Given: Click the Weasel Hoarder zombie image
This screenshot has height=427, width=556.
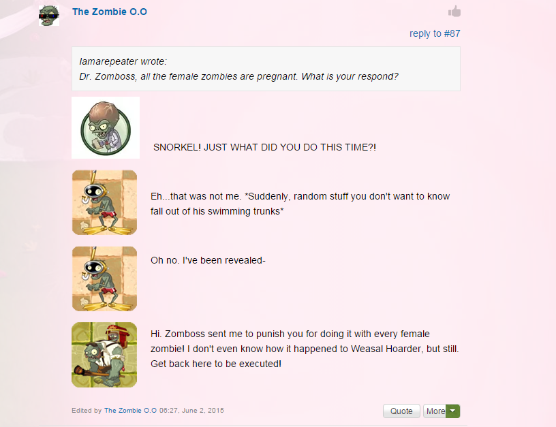Looking at the screenshot, I should [x=104, y=355].
